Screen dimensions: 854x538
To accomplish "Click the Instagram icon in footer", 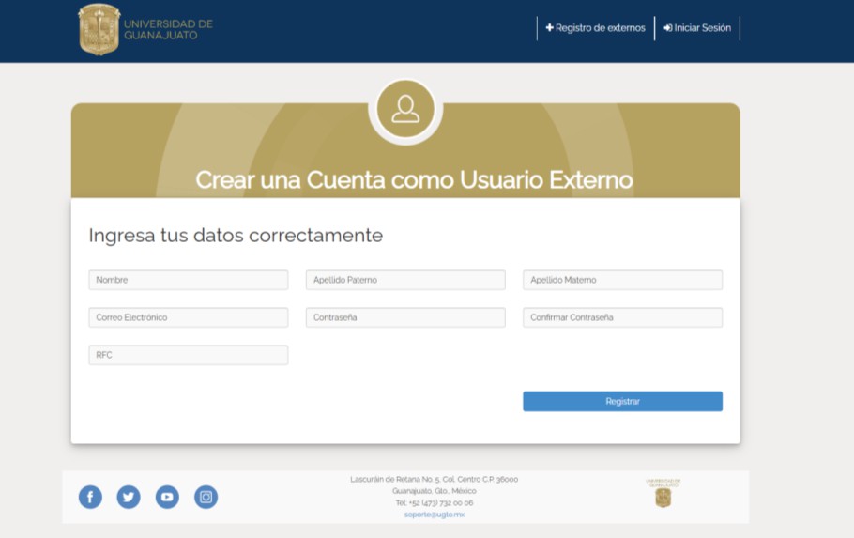I will click(x=206, y=497).
